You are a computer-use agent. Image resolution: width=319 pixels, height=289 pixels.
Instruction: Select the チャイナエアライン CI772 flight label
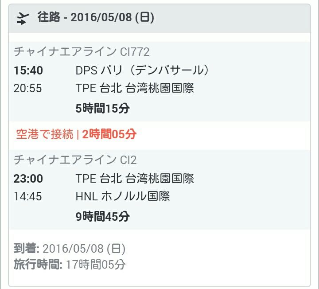82,51
